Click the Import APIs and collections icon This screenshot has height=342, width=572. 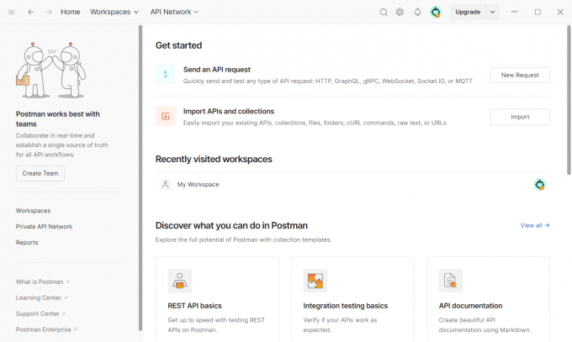165,116
